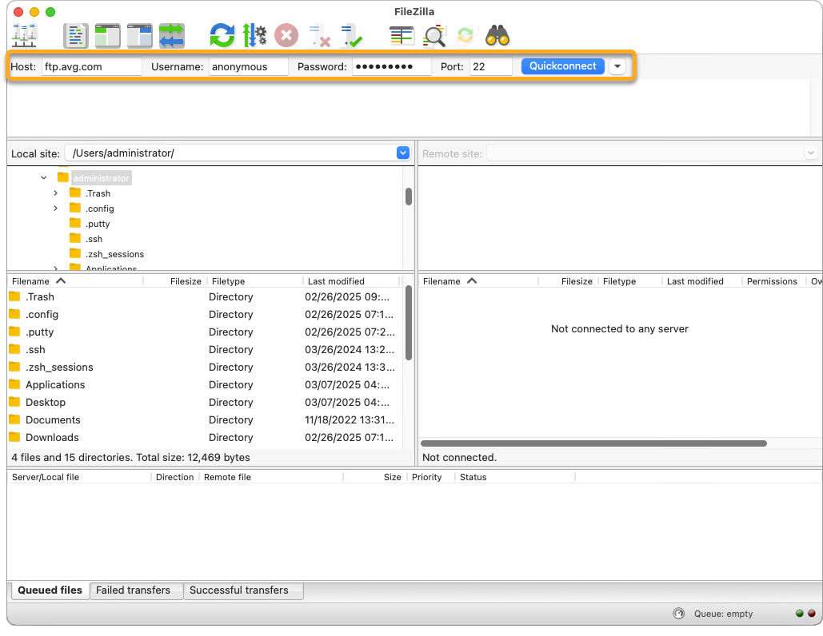
Task: Collapse the administrator folder tree node
Action: point(44,177)
